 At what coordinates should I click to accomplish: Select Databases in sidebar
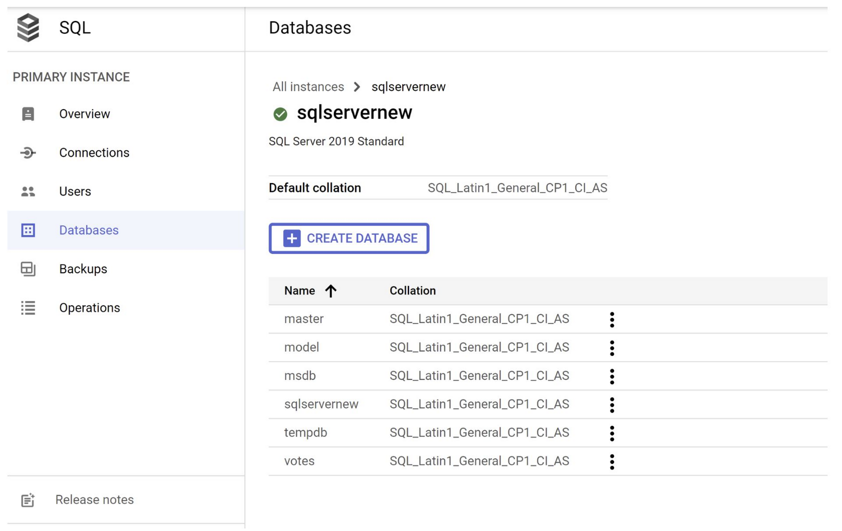pos(126,230)
